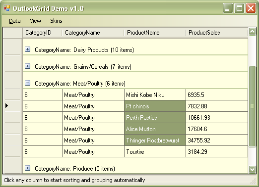Sort by the ProductSales column header
Viewport: 259px width, 187px height.
coord(217,33)
